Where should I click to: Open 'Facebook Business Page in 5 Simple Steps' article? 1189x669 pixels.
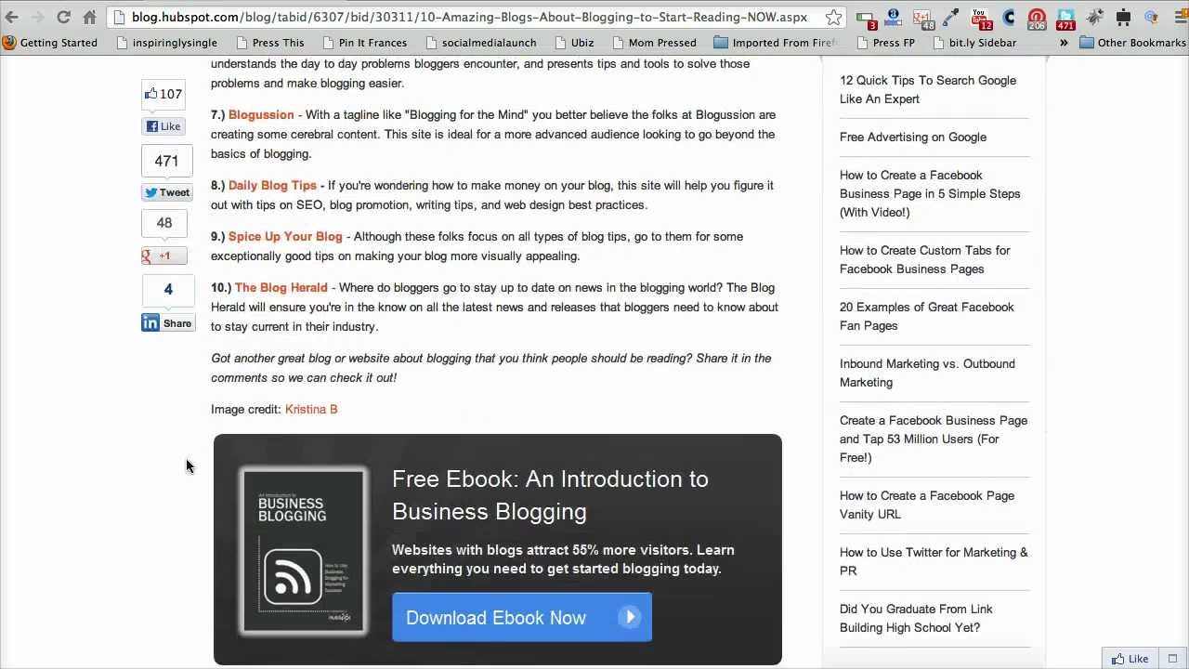(x=930, y=193)
